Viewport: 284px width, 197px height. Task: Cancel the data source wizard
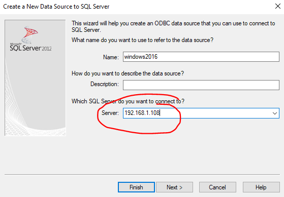click(217, 187)
